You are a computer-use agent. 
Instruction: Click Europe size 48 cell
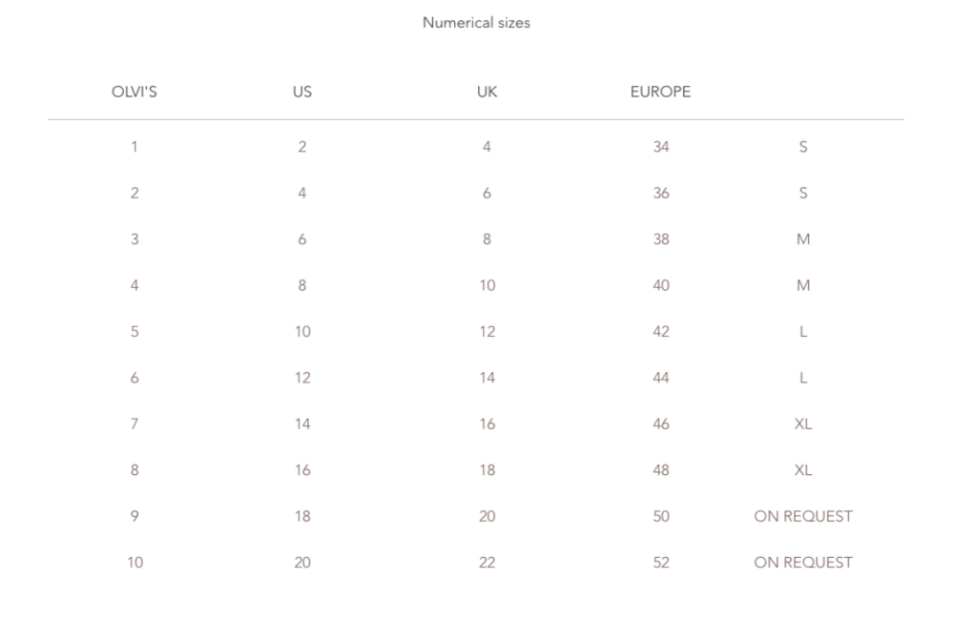tap(661, 470)
